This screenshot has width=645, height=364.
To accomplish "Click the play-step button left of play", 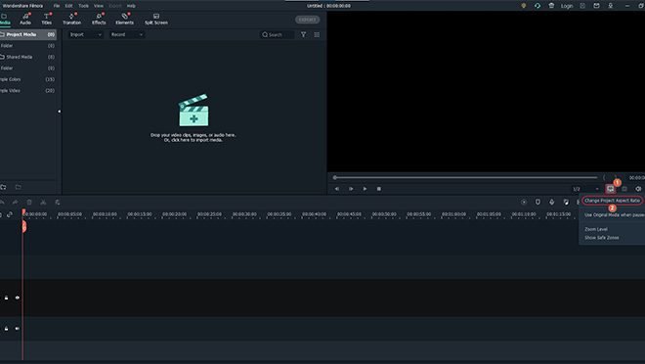I will pos(351,189).
